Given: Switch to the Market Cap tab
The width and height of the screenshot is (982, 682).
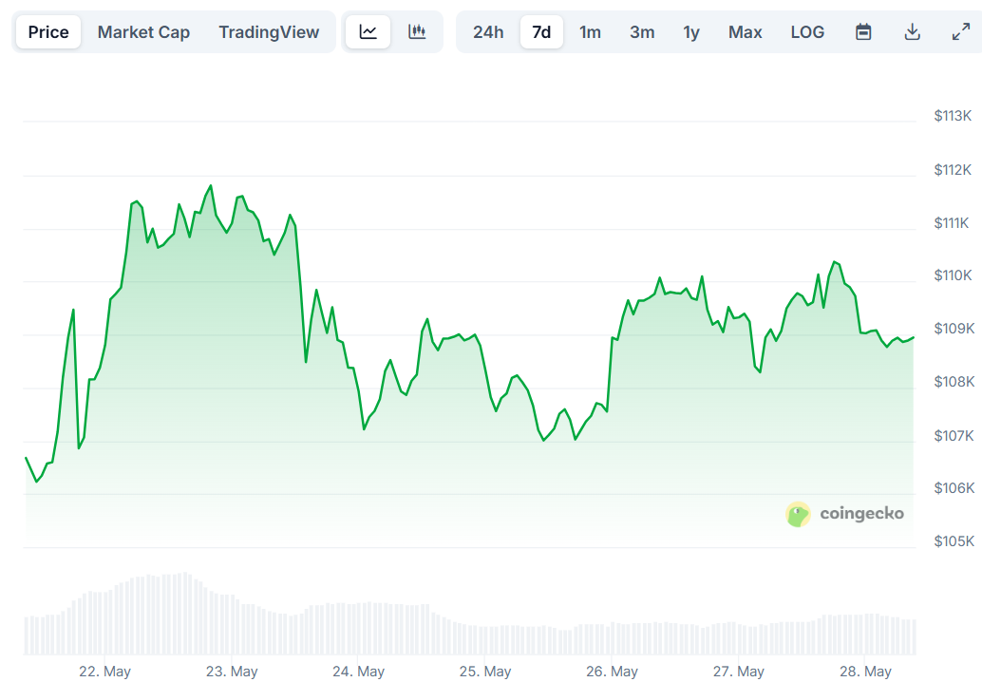Looking at the screenshot, I should point(143,32).
